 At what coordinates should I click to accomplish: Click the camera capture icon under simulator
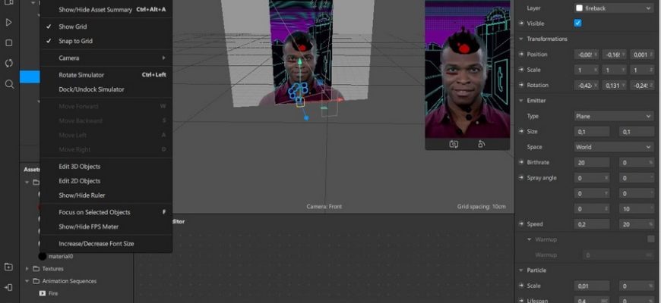[x=454, y=144]
